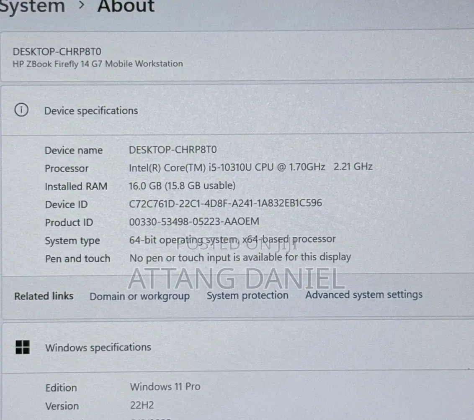Screen dimensions: 474x420
Task: Click the Related links label
Action: click(x=44, y=296)
